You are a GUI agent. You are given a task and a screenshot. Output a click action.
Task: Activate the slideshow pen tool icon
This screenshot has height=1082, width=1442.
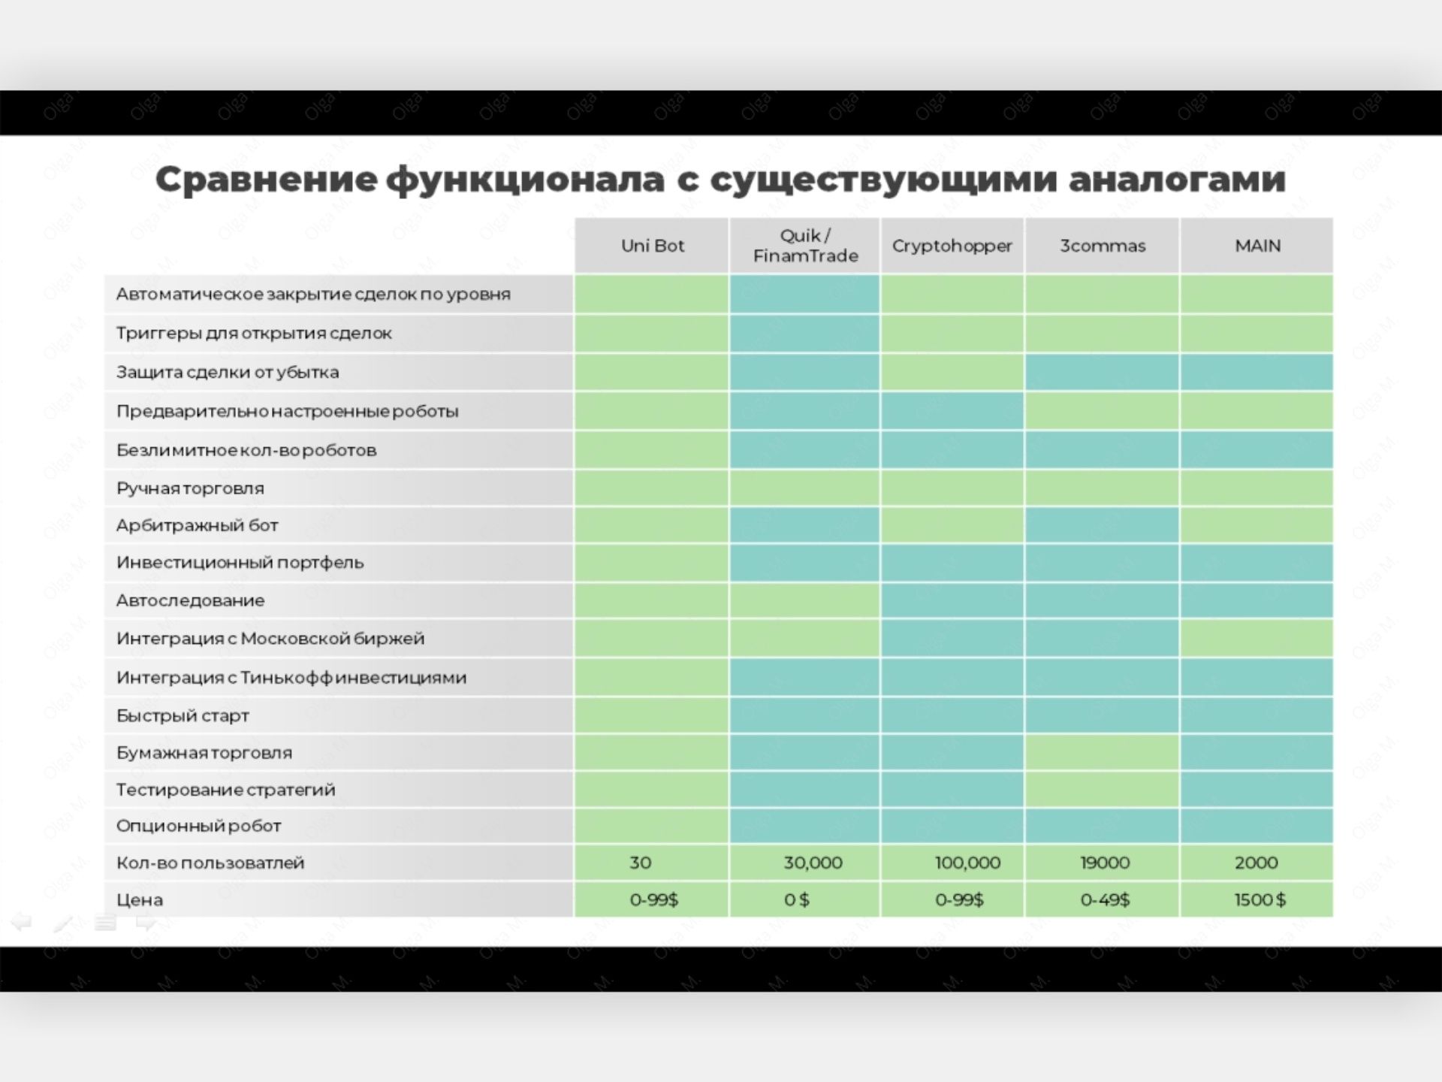(63, 923)
